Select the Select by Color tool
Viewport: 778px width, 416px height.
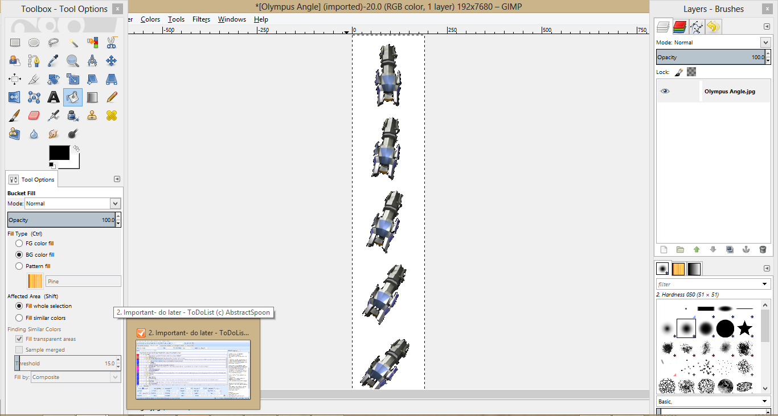pyautogui.click(x=92, y=43)
